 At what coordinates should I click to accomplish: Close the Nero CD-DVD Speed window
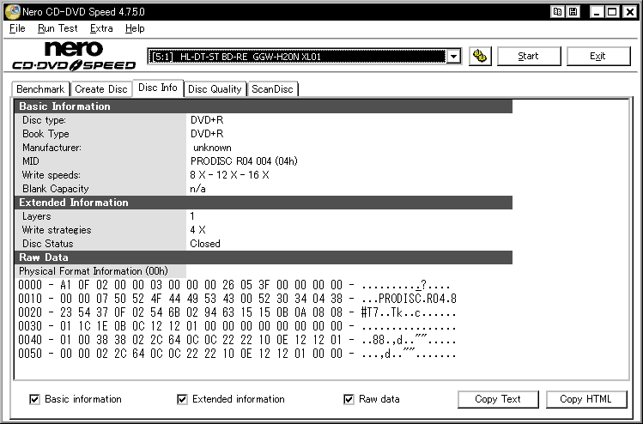tap(629, 12)
